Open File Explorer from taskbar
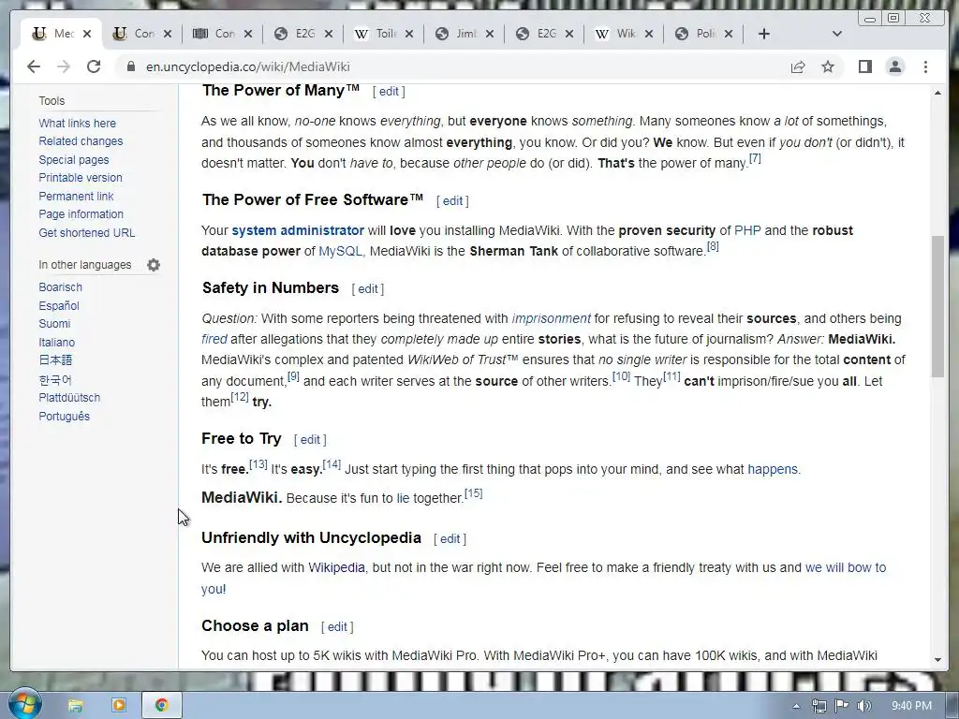959x719 pixels. click(75, 706)
